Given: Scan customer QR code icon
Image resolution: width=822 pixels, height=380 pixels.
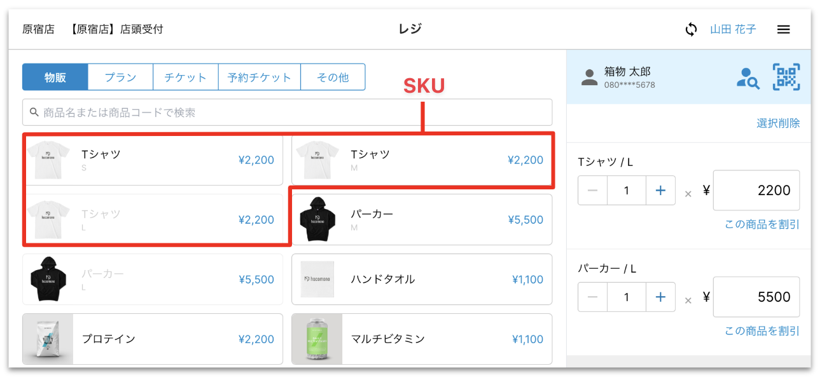Looking at the screenshot, I should [786, 78].
